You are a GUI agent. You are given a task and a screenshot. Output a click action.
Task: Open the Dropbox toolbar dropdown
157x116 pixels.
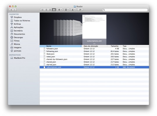67,10
